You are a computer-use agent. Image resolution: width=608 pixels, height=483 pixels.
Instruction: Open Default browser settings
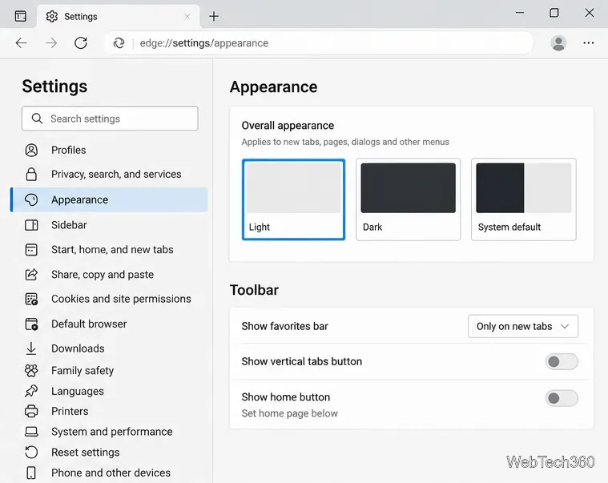109,324
